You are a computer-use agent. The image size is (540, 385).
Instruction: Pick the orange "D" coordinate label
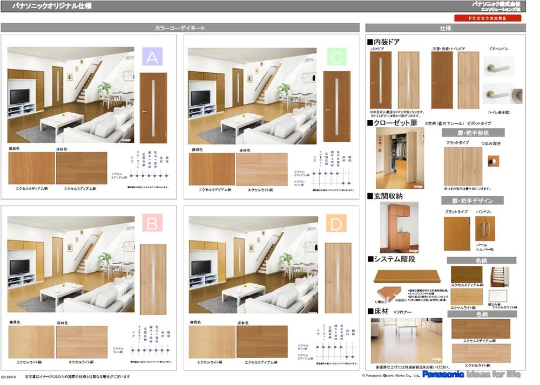coord(335,224)
